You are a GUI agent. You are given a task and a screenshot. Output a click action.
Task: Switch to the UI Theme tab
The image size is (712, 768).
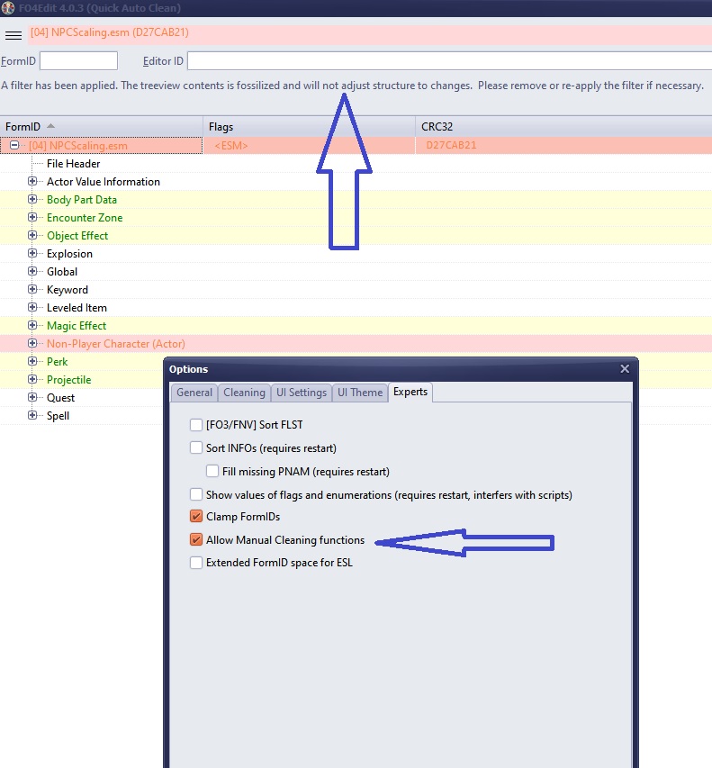click(360, 393)
